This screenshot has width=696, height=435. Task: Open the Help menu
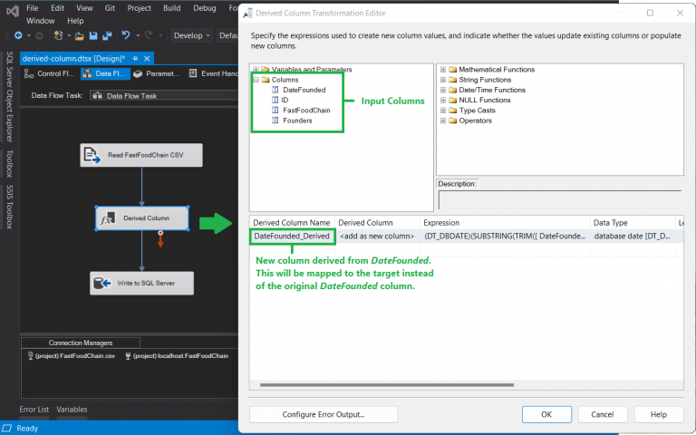pyautogui.click(x=75, y=21)
